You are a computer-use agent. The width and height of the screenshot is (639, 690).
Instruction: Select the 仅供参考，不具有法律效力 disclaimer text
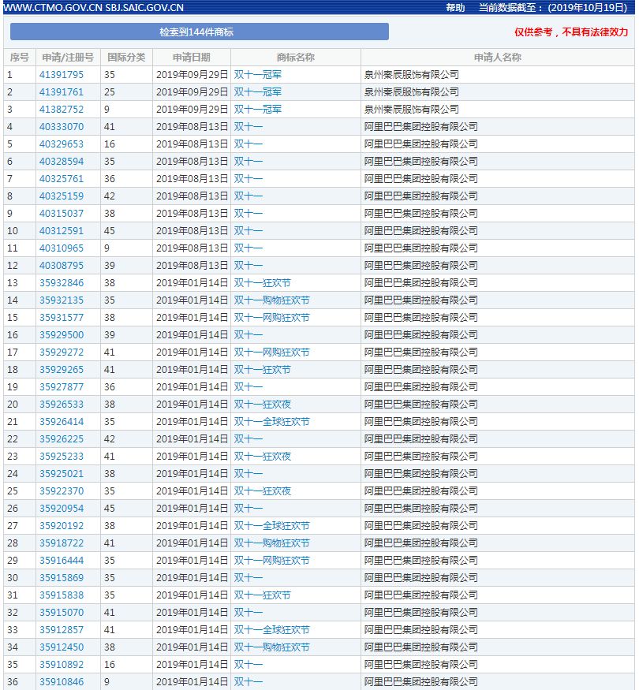pos(571,32)
